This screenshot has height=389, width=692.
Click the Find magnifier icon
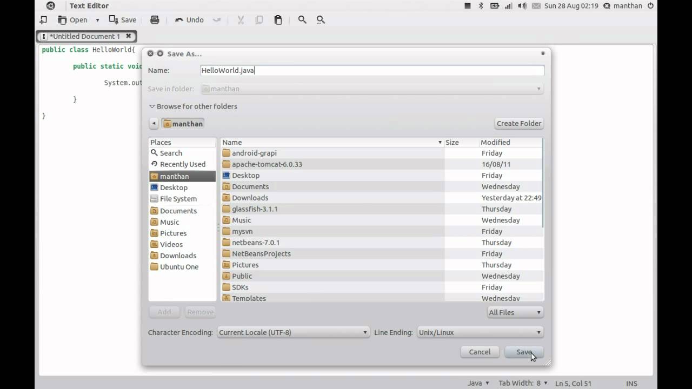302,20
